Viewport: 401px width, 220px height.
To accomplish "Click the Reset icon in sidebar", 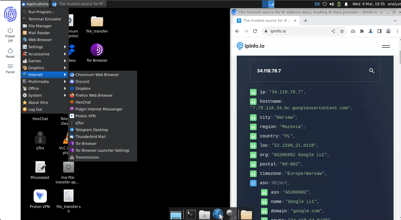I will (10, 51).
